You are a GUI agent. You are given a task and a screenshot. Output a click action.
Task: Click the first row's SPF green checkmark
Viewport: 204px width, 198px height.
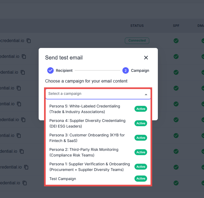176,41
